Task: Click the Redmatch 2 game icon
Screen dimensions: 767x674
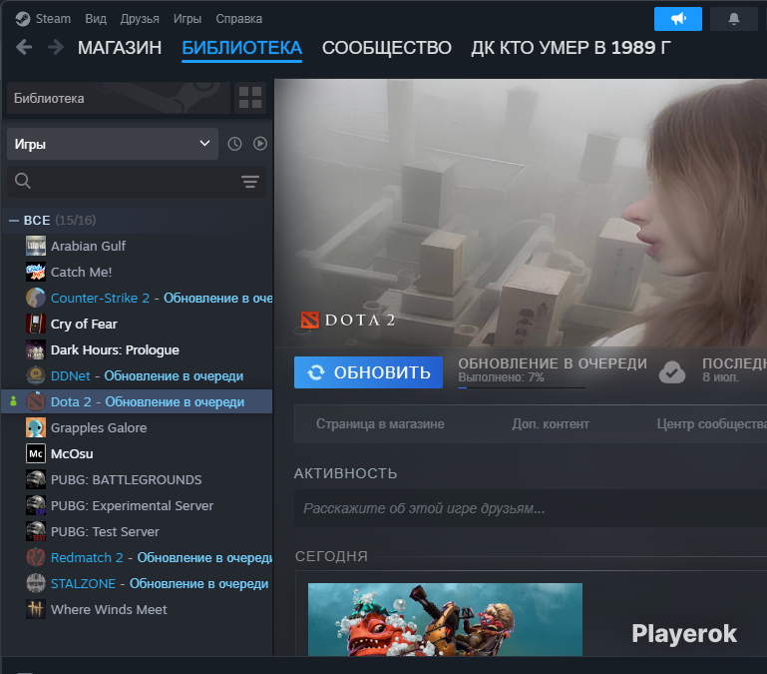Action: pos(36,557)
